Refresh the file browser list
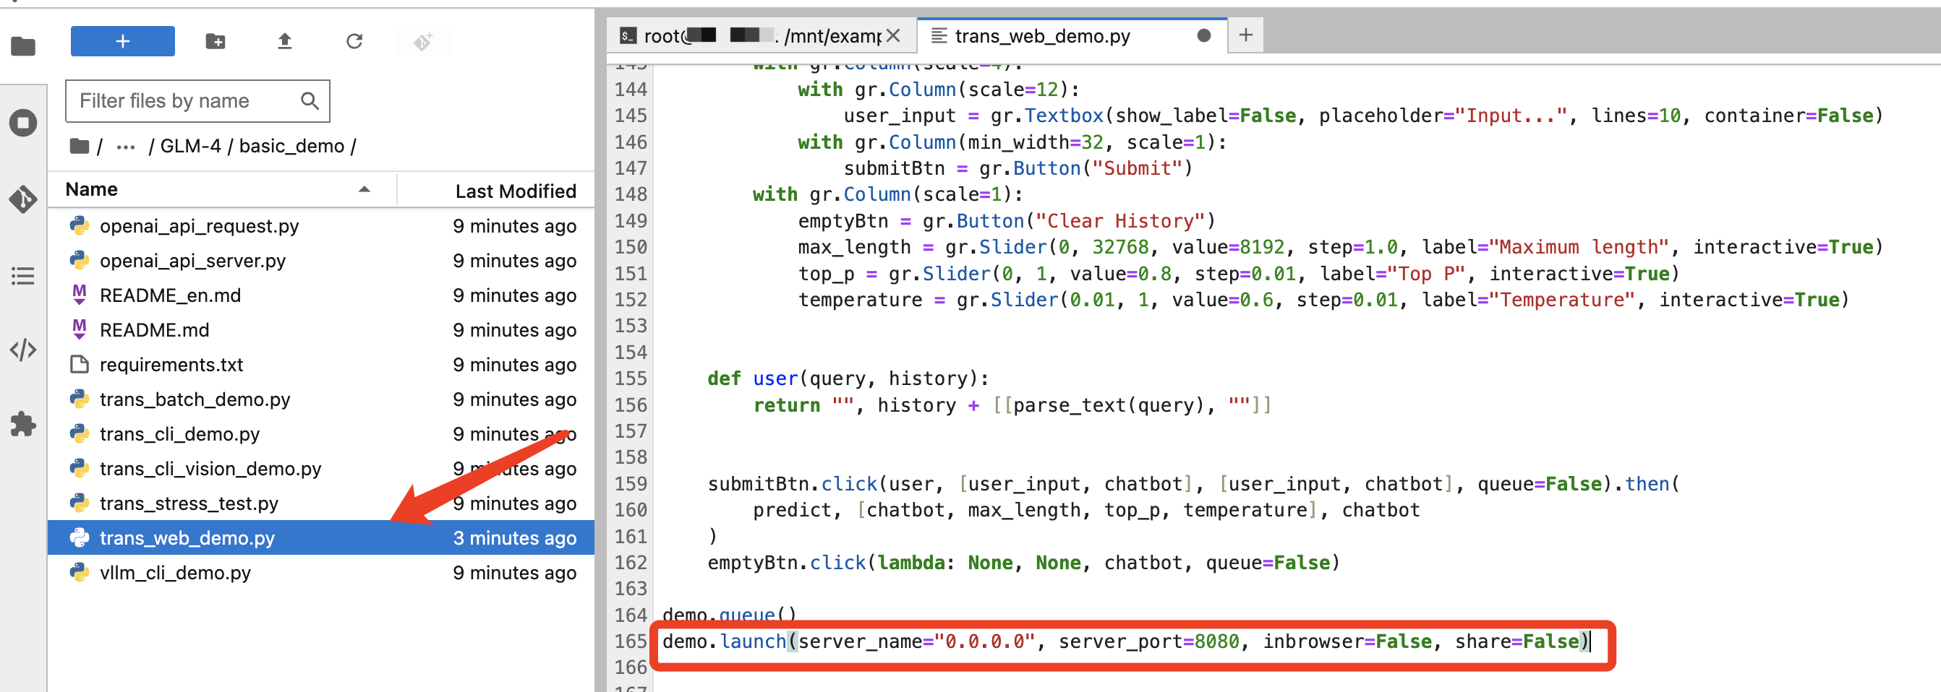Image resolution: width=1941 pixels, height=692 pixels. [354, 41]
